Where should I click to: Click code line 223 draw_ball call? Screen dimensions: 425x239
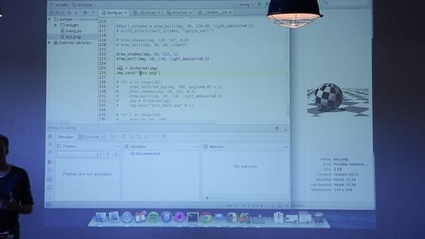tap(163, 59)
